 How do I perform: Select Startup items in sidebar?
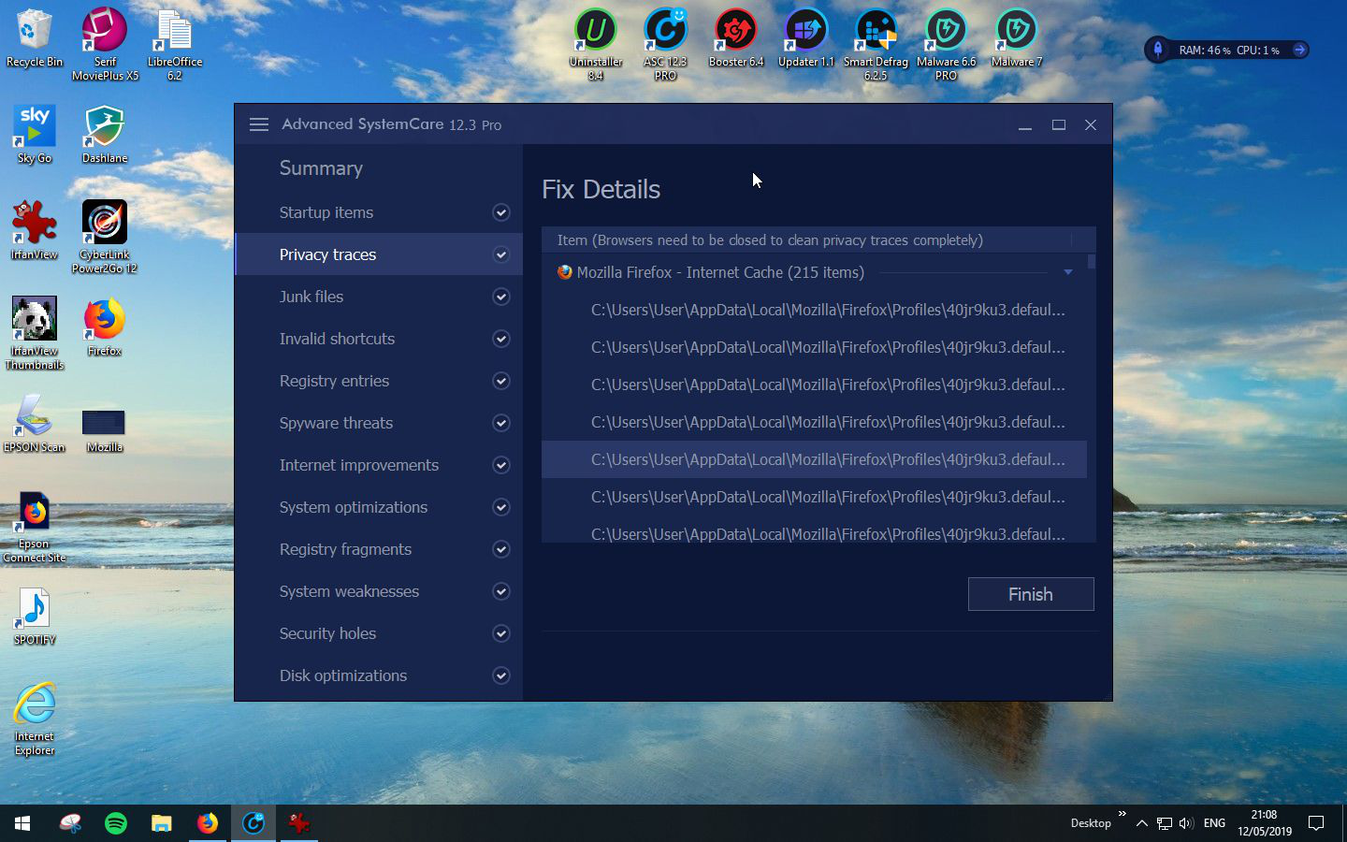pyautogui.click(x=379, y=212)
